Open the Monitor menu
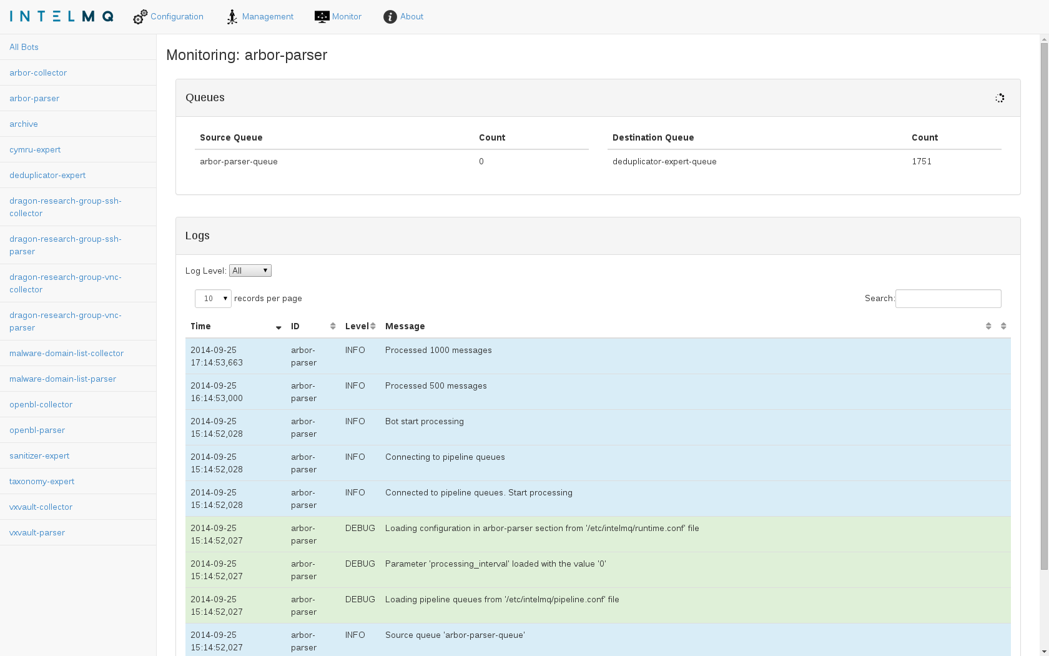Image resolution: width=1049 pixels, height=656 pixels. tap(338, 17)
